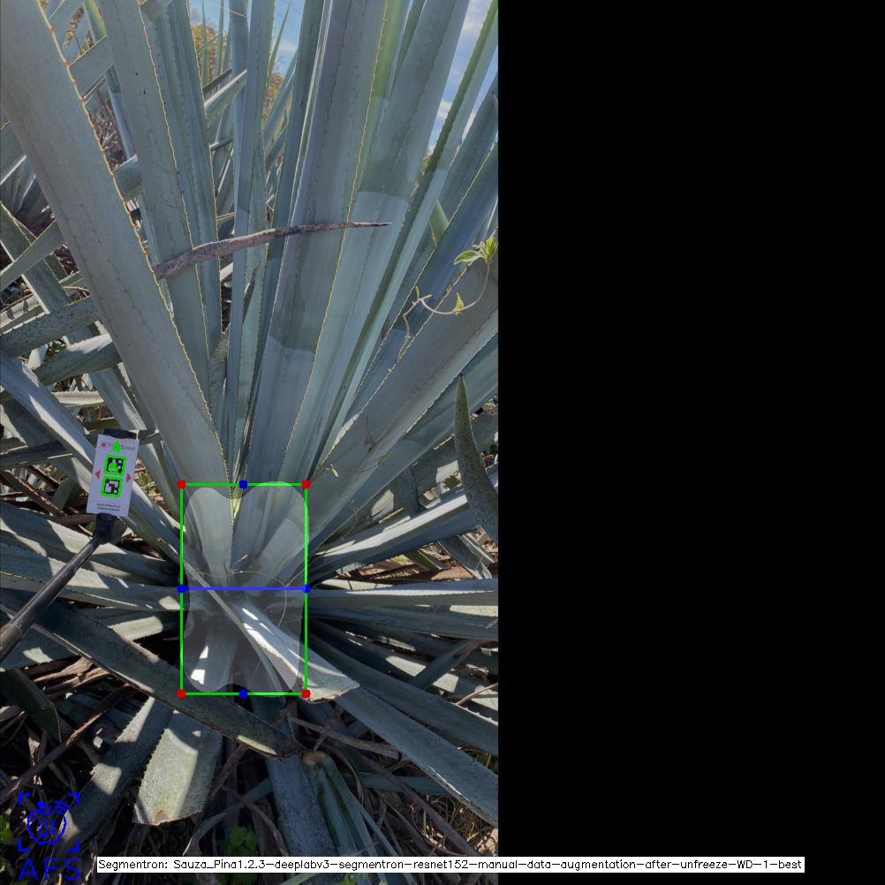Image resolution: width=885 pixels, height=885 pixels.
Task: Select the Segmentron model name label
Action: (450, 864)
